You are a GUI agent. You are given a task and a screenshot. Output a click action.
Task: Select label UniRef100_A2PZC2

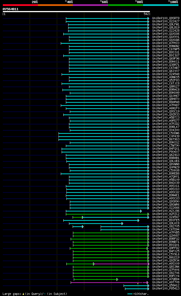166,214
